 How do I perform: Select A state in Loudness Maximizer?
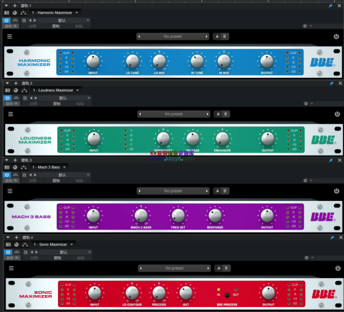[218, 114]
